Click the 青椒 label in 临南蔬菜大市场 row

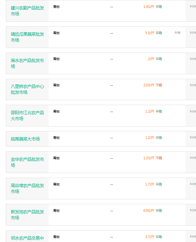point(56,138)
